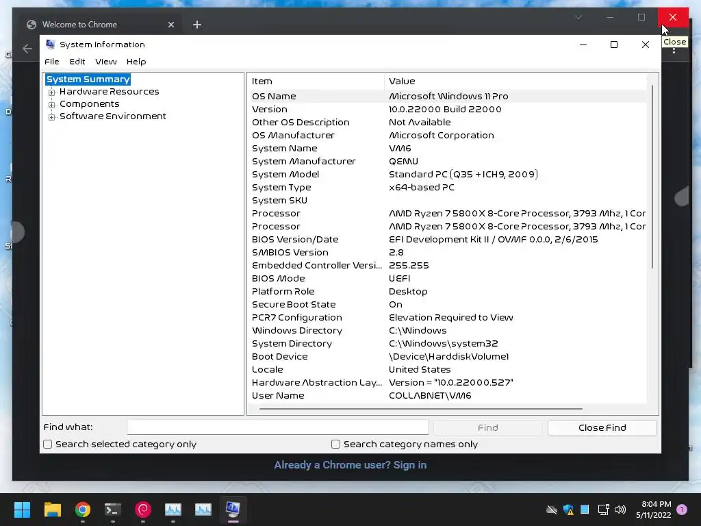This screenshot has height=526, width=701.
Task: Select the PCR7 Configuration row
Action: pyautogui.click(x=447, y=317)
